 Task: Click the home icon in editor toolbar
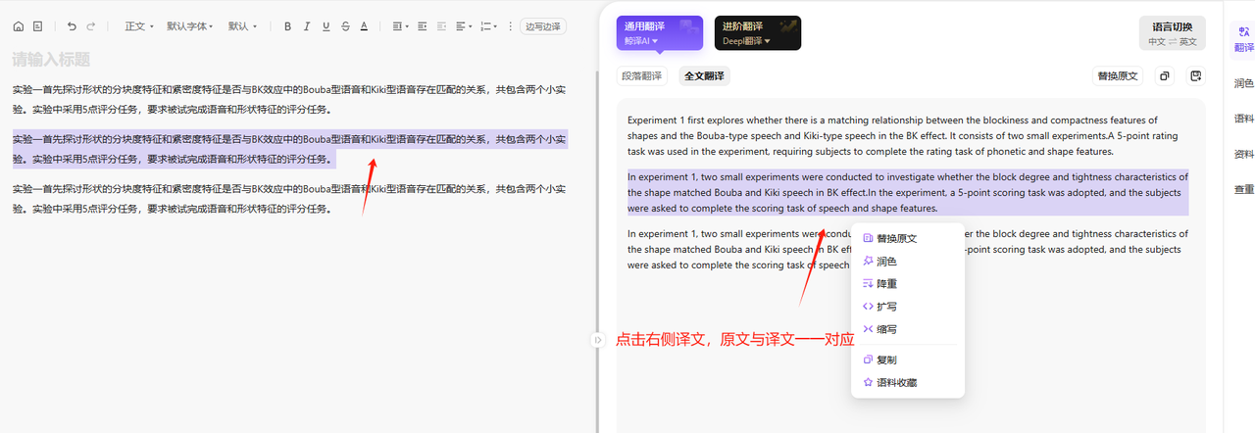click(x=18, y=26)
